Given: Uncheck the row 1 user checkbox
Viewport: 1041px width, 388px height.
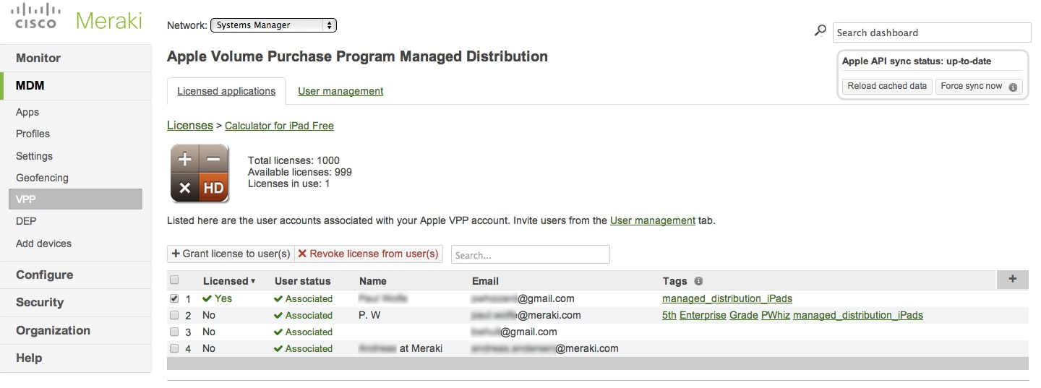Looking at the screenshot, I should coord(174,298).
